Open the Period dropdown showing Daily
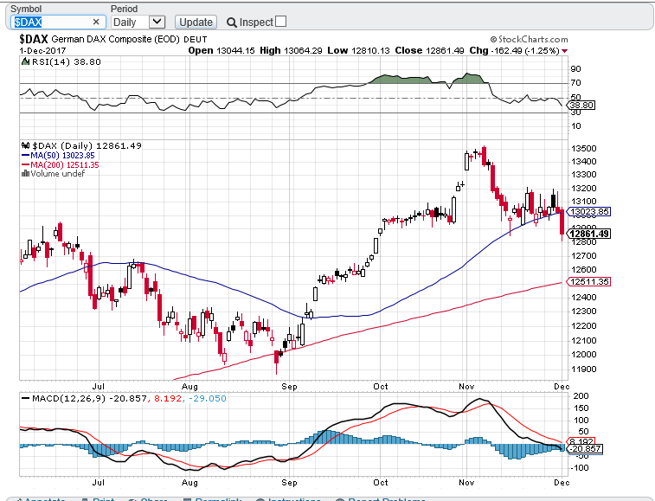 [x=138, y=22]
